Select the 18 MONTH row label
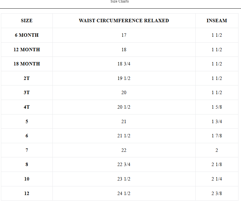 (27, 64)
